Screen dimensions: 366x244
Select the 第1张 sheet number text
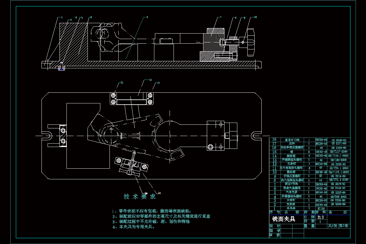[344, 226]
